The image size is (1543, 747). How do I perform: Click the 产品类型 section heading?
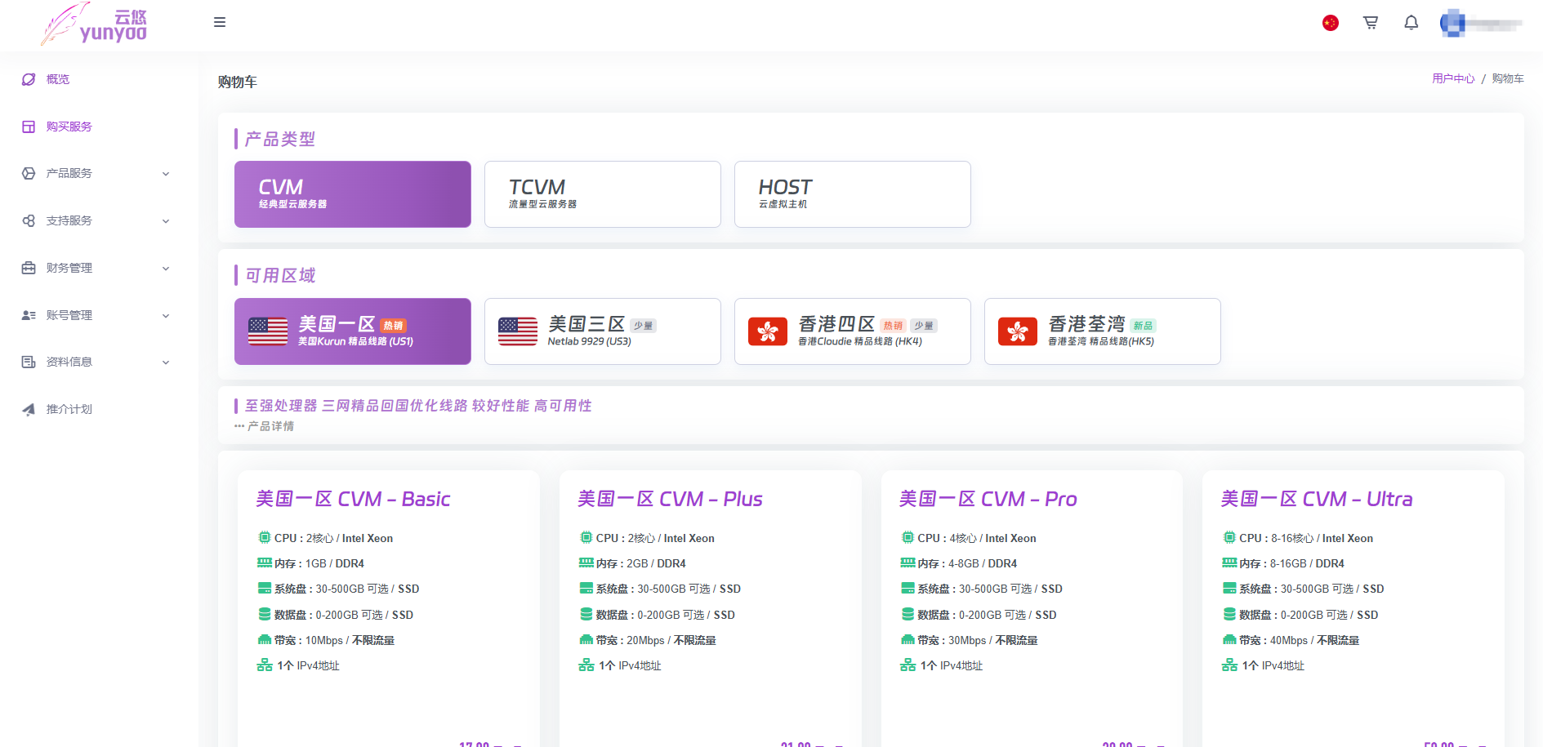point(280,139)
